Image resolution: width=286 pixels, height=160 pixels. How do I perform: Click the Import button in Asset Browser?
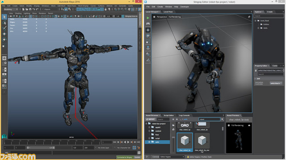pyautogui.click(x=151, y=120)
